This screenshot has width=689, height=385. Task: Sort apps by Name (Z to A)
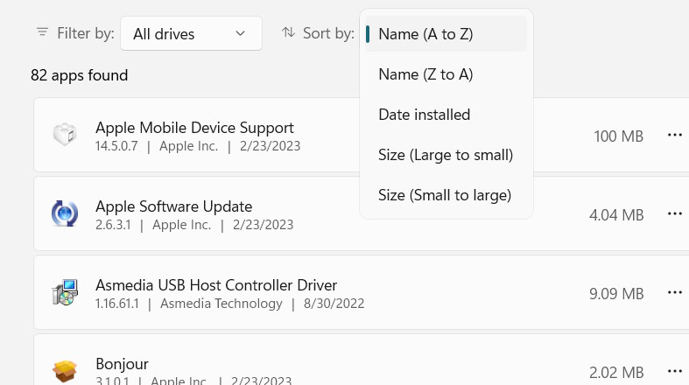pos(425,74)
